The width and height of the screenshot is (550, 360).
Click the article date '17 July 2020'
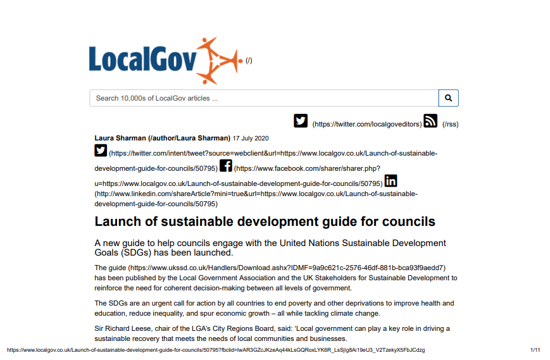tap(251, 139)
